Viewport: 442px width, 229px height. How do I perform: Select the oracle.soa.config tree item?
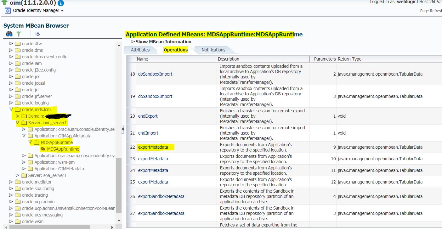click(x=38, y=189)
